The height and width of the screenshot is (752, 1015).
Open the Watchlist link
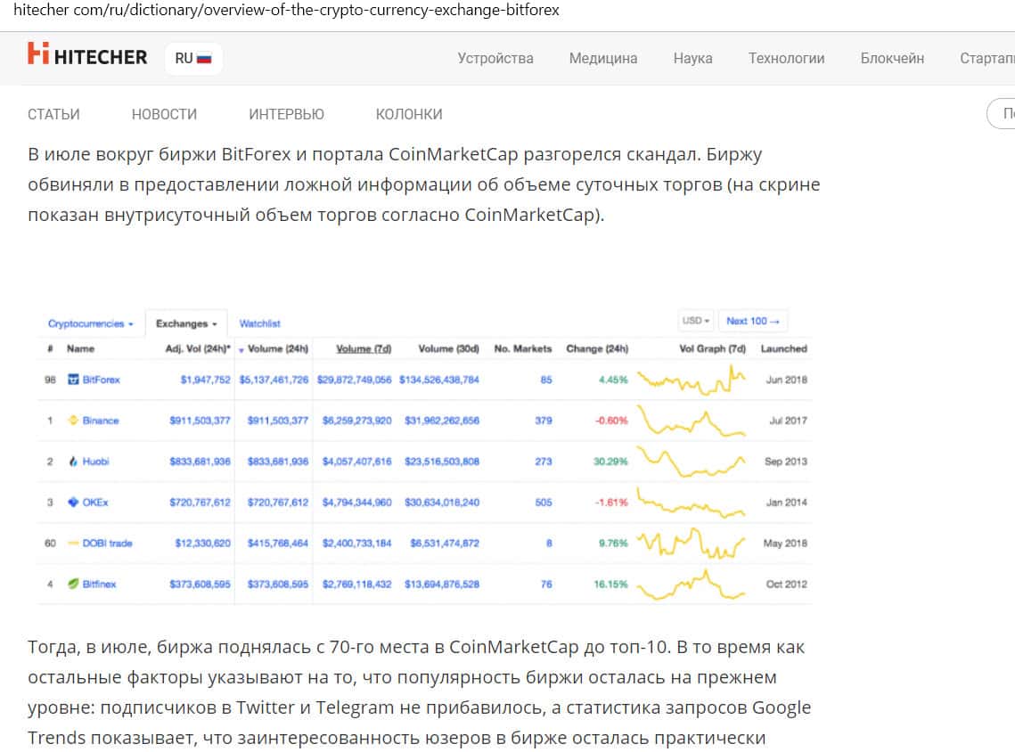click(259, 323)
